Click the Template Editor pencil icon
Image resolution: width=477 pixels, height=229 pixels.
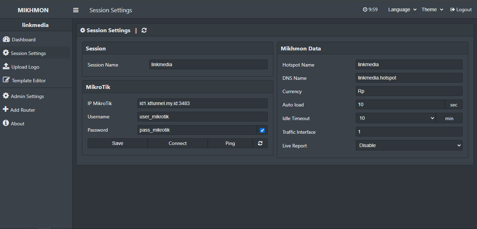point(6,80)
